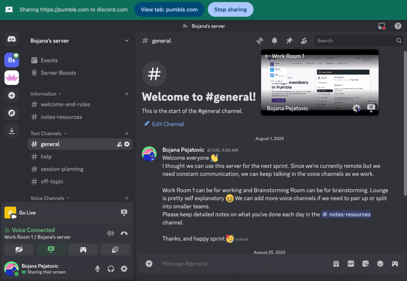The image size is (407, 281).
Task: Open the emoji picker in the message bar
Action: click(x=380, y=264)
